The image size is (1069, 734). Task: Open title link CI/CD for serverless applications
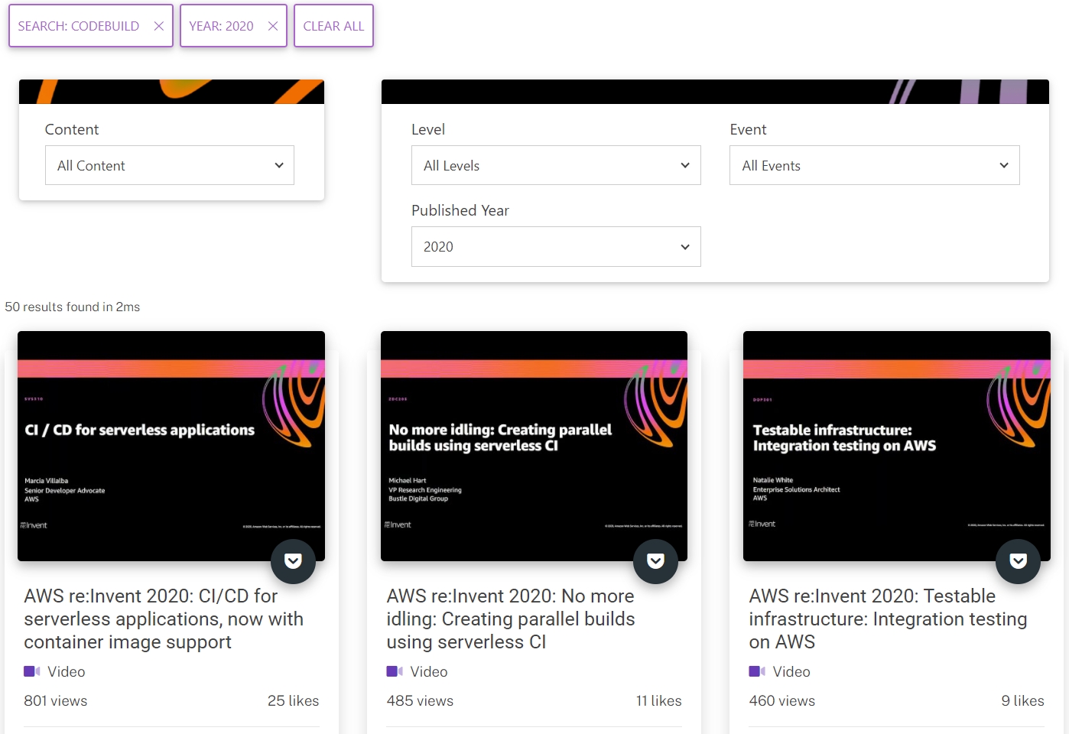click(x=164, y=619)
